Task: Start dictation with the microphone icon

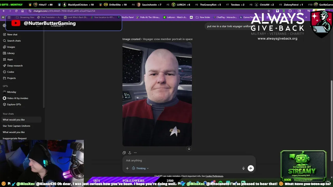Action: (x=244, y=168)
